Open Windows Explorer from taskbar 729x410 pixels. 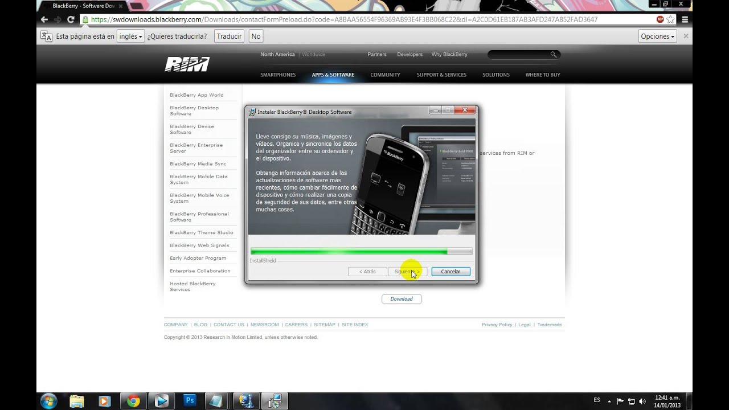pyautogui.click(x=77, y=401)
